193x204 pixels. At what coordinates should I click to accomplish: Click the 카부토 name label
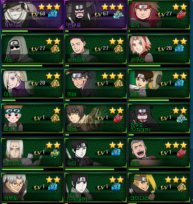pyautogui.click(x=11, y=198)
